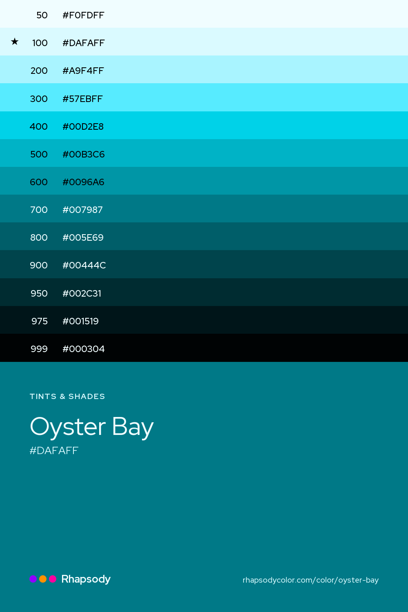Click the shade number 950
Screen dimensions: 408x612
39,293
